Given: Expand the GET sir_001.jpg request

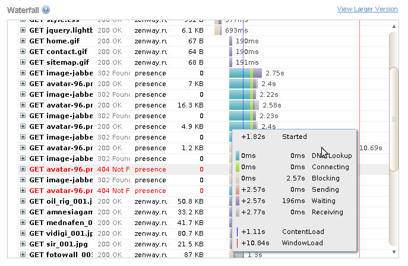Looking at the screenshot, I should (23, 243).
